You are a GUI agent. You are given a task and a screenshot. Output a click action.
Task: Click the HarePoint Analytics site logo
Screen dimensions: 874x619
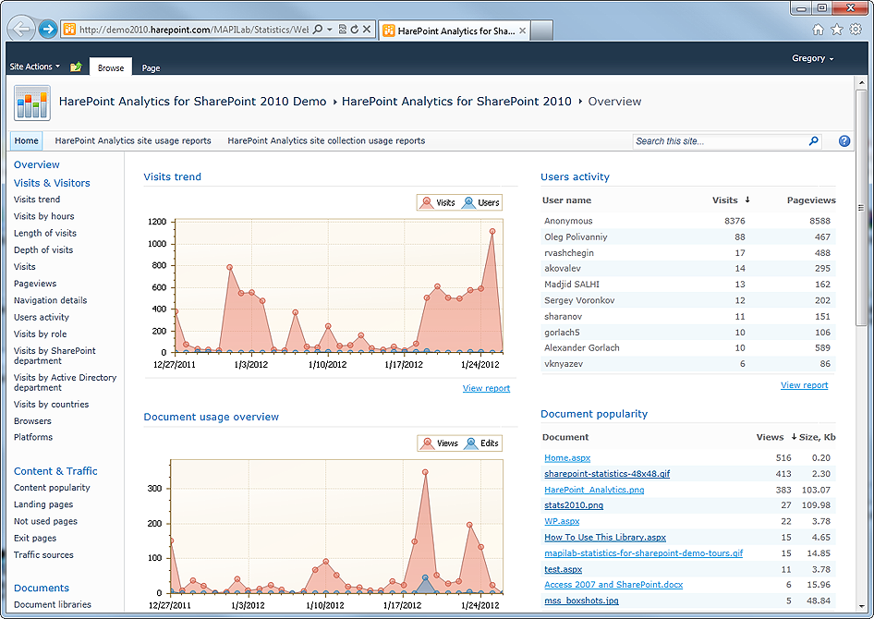click(x=32, y=103)
